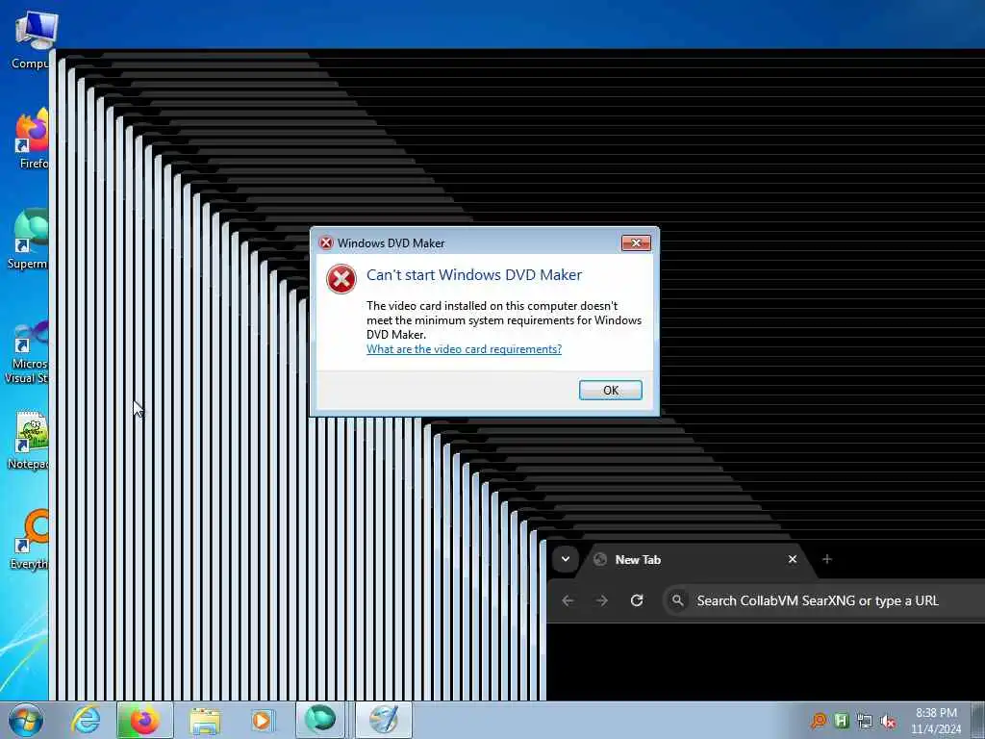This screenshot has height=739, width=985.
Task: Open Windows Media Player from the taskbar
Action: click(x=262, y=721)
